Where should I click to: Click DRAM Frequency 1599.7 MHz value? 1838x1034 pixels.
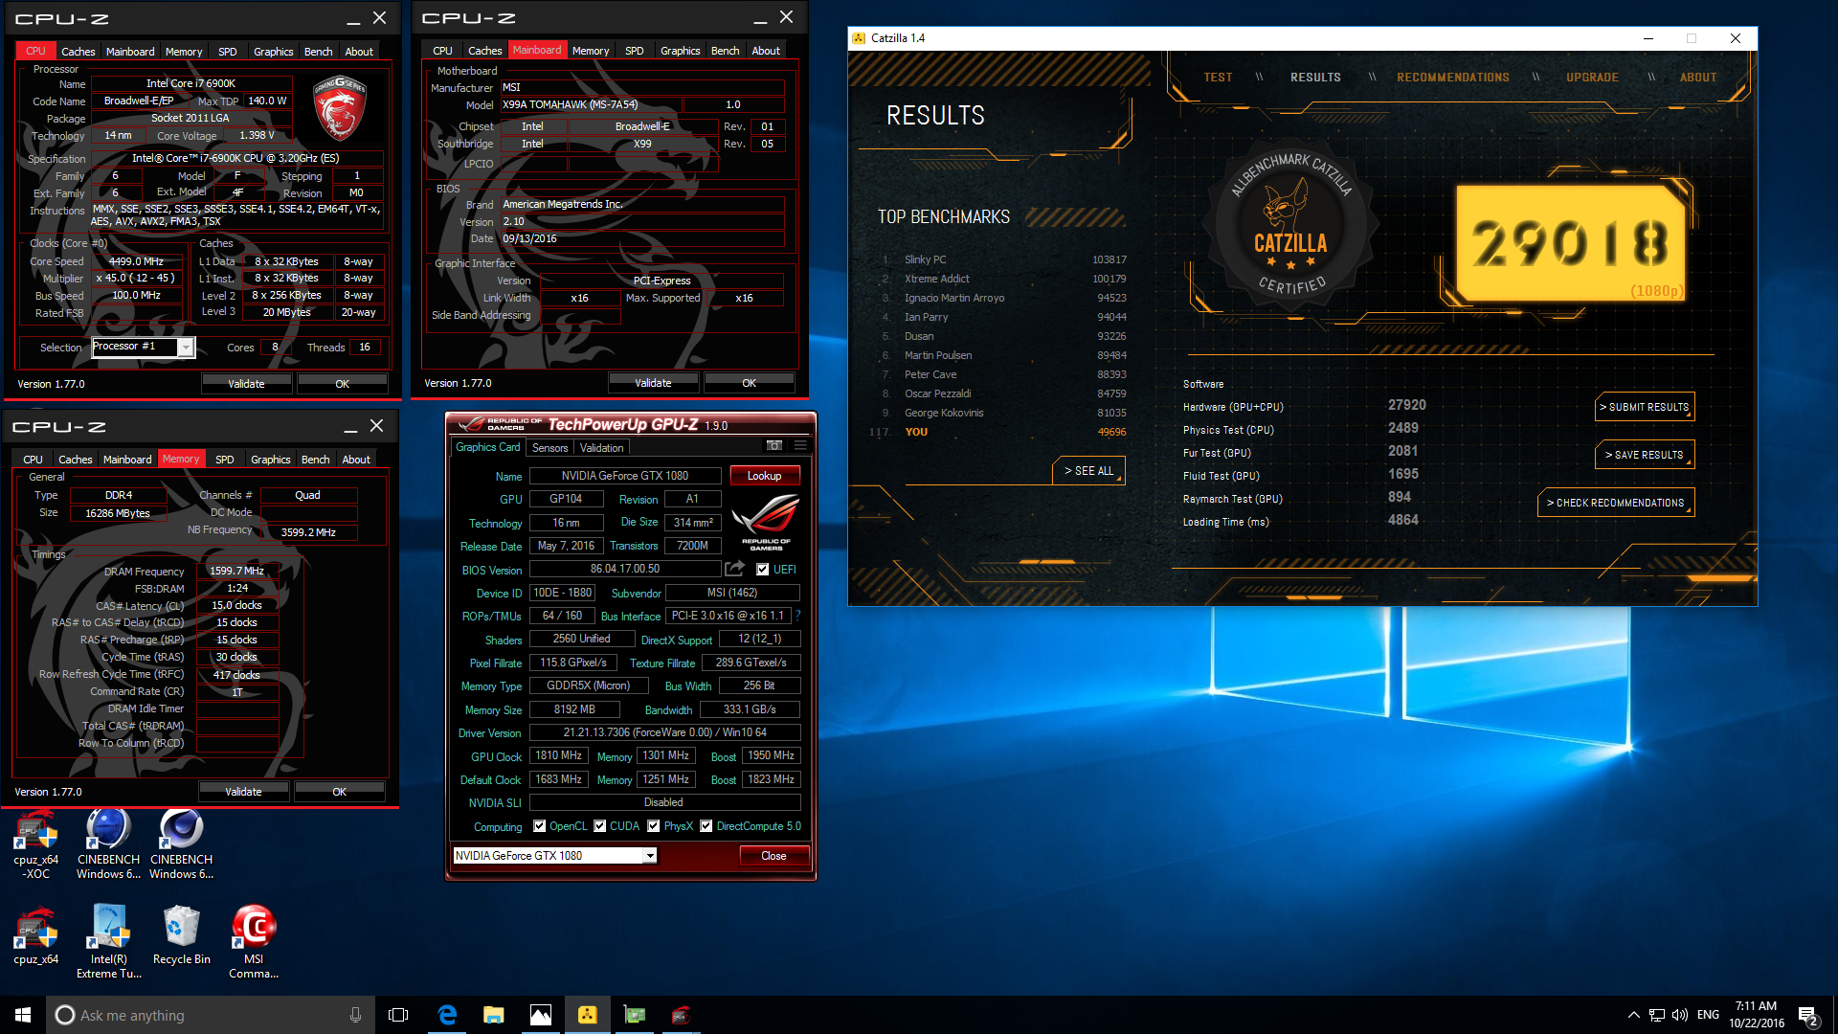[236, 571]
